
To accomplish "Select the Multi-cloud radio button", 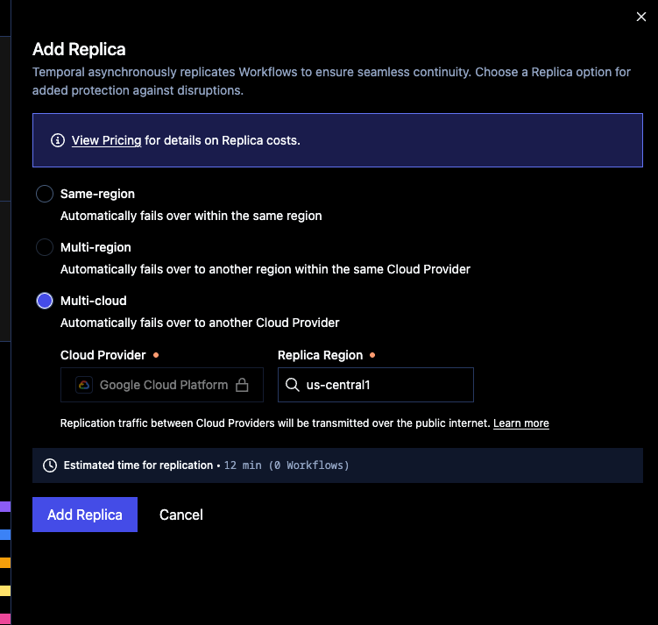I will [45, 301].
